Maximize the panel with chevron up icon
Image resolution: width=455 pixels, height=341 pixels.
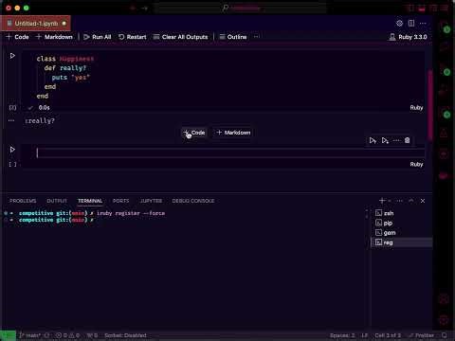(411, 201)
